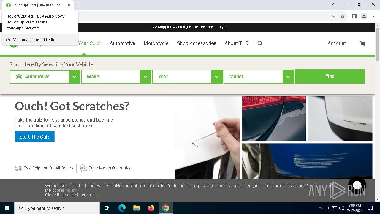Open the tab search chevron in title bar
380x214 pixels.
[x=332, y=4]
